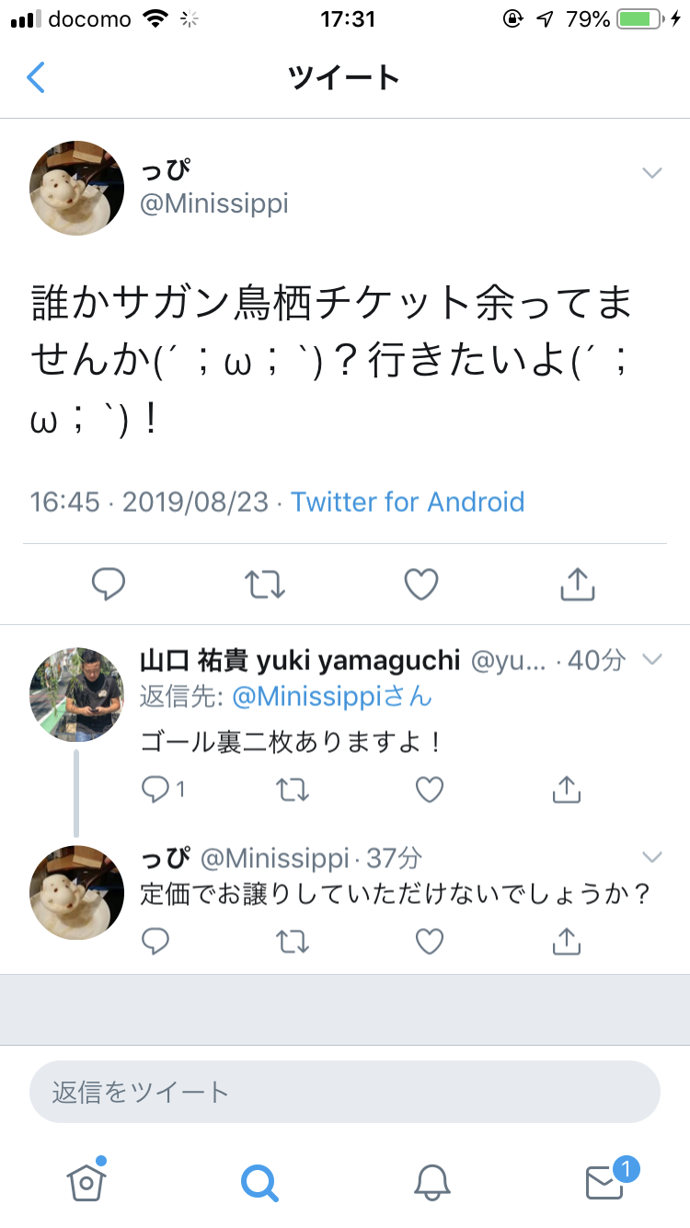Share yuki yamaguchi's reply
This screenshot has width=690, height=1228.
coord(566,789)
